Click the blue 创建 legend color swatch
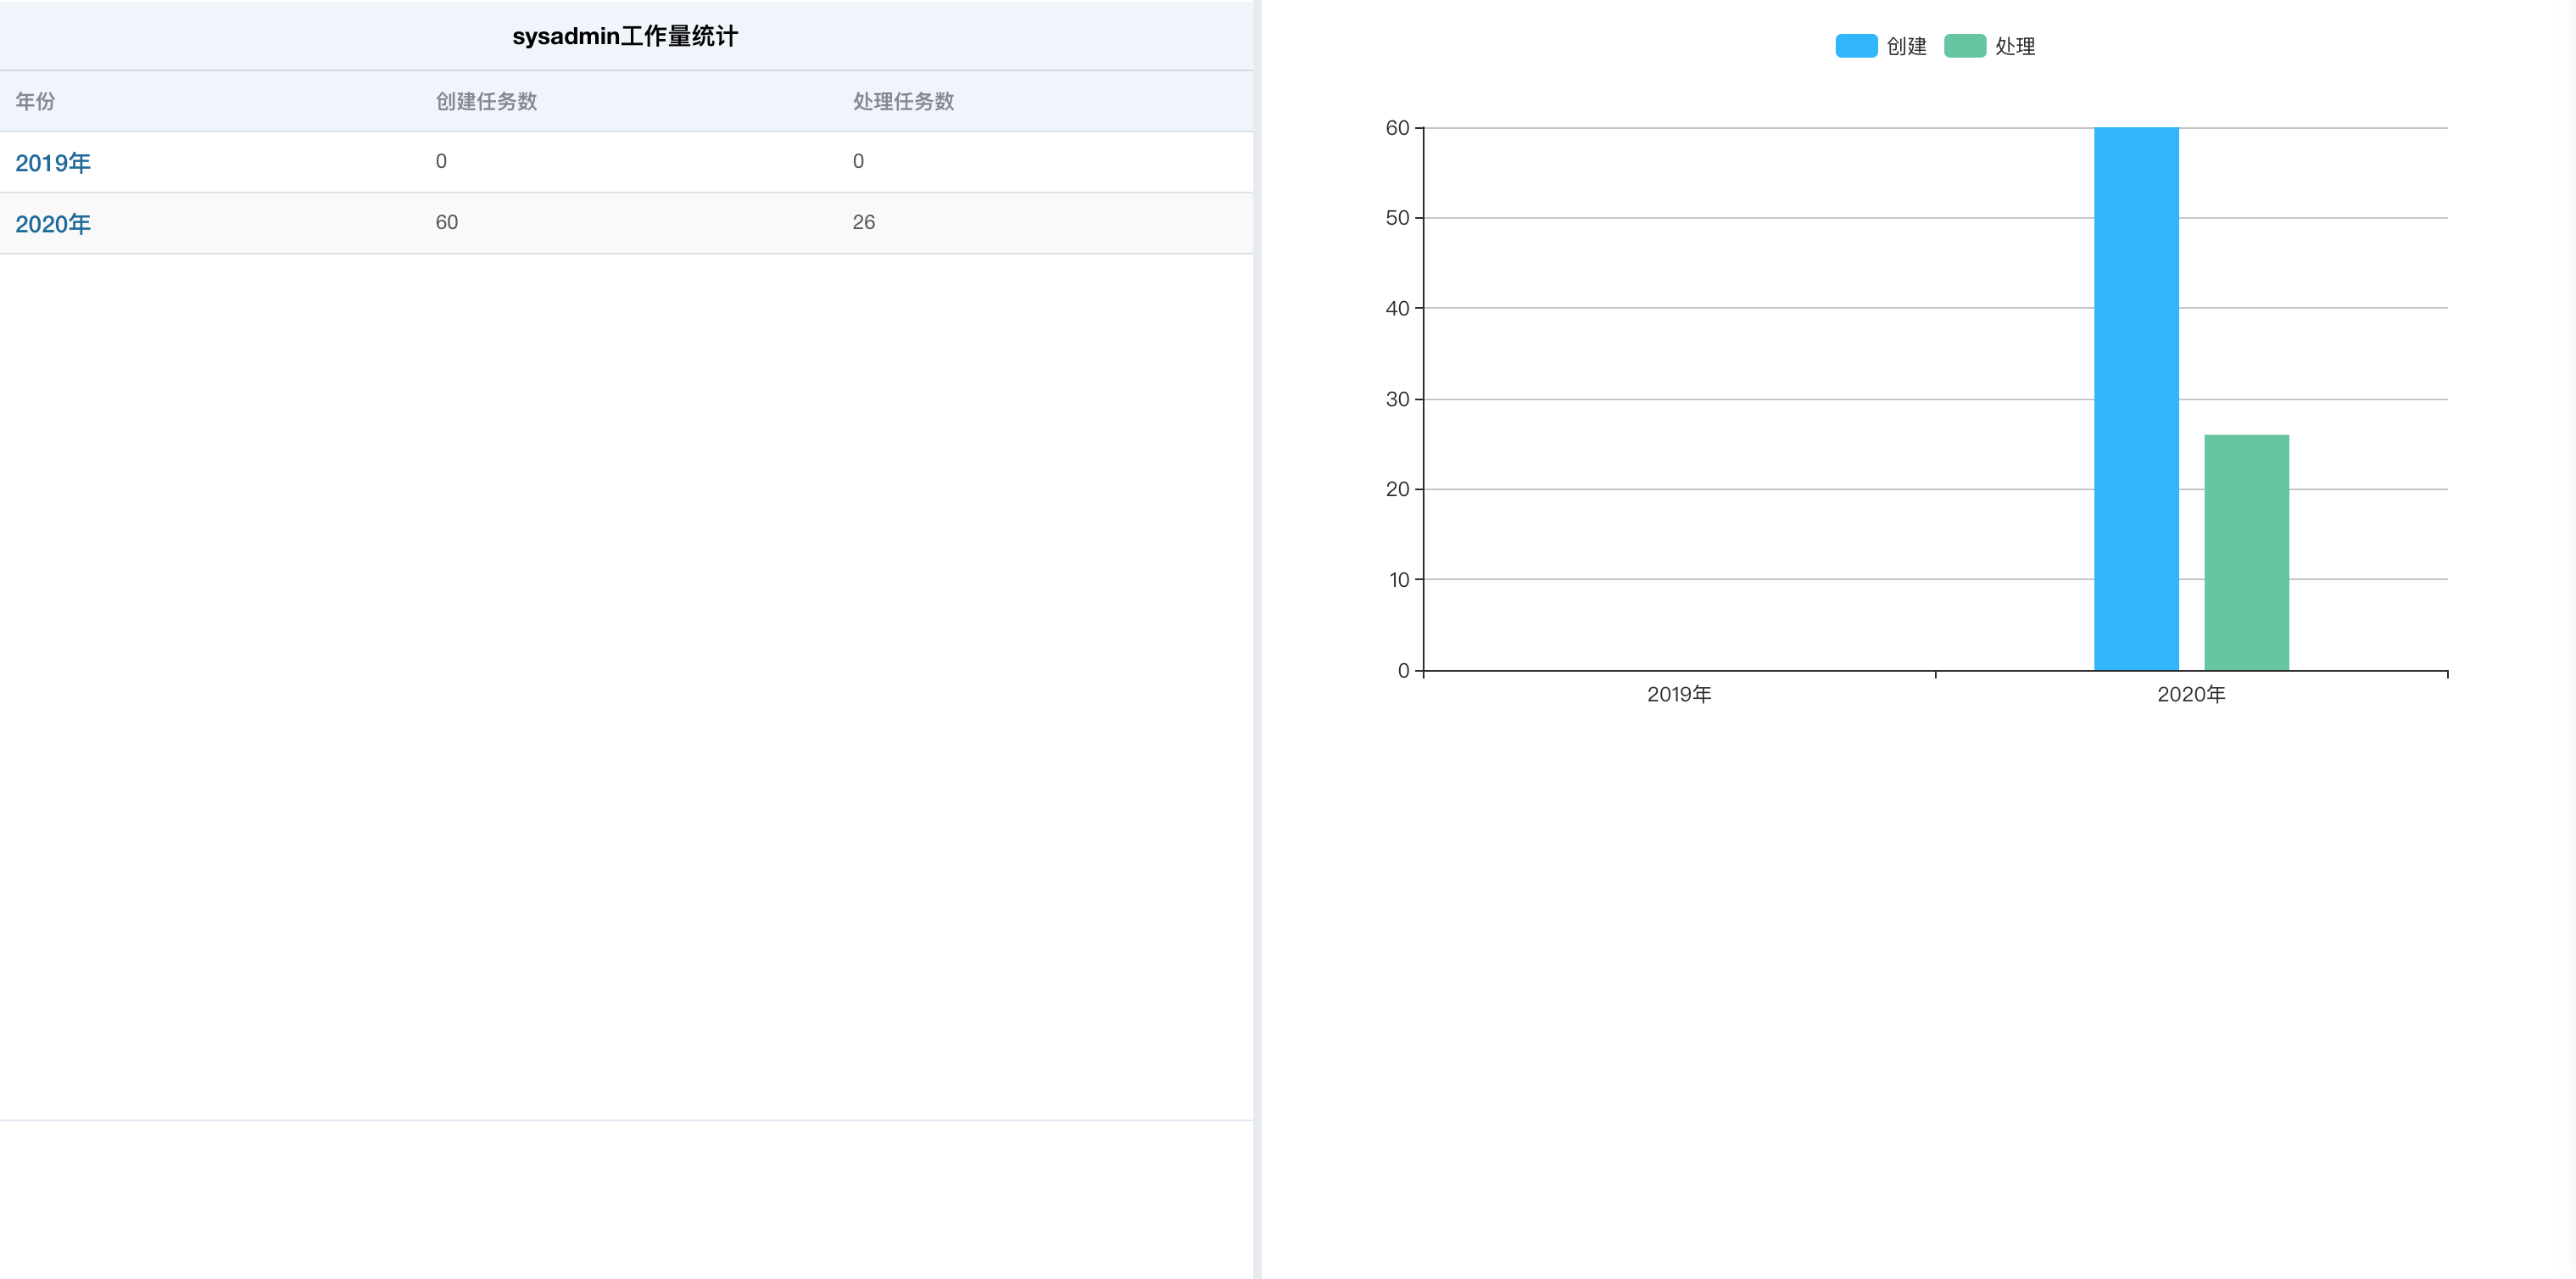The image size is (2576, 1279). pos(1856,46)
